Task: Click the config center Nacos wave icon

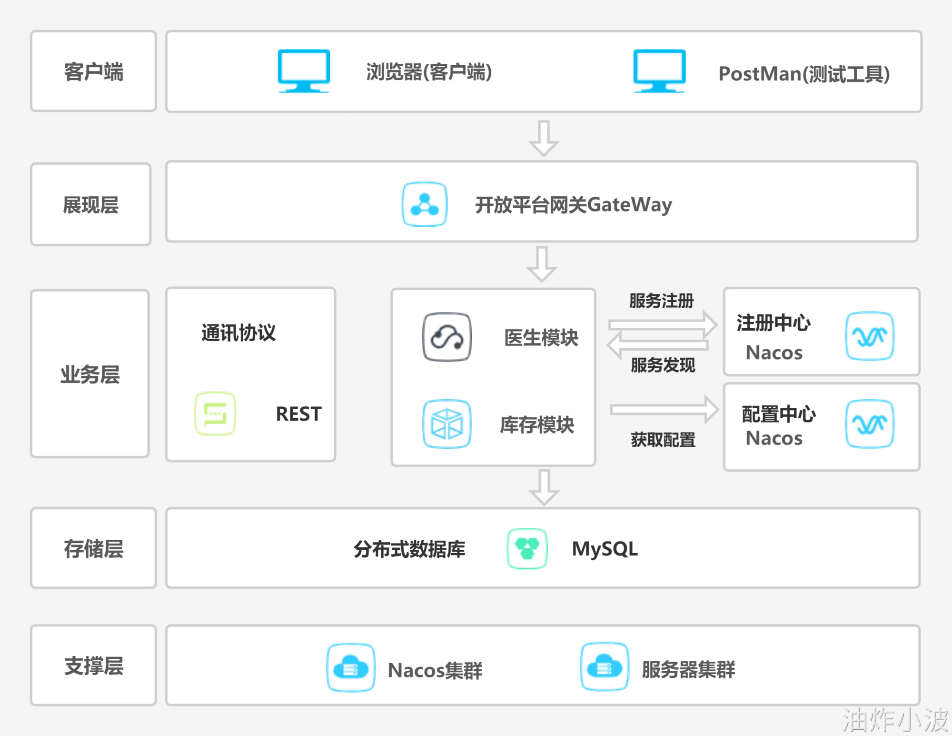Action: pyautogui.click(x=869, y=423)
